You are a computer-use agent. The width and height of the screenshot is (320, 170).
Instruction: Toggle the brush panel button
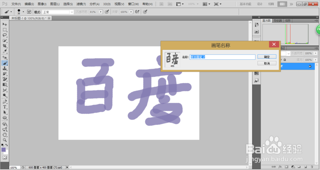pyautogui.click(x=29, y=12)
